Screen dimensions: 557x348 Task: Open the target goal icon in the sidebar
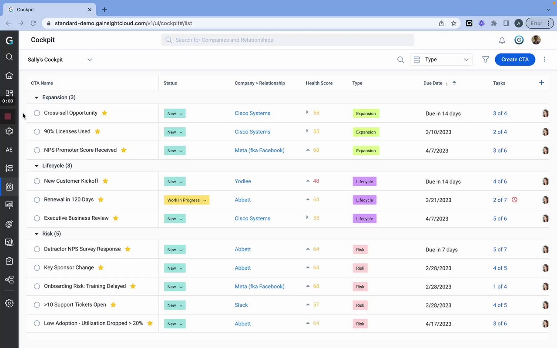coord(9,224)
